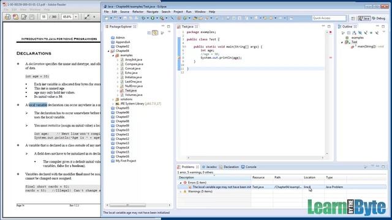This screenshot has height=220, width=392.
Task: Open the Source menu in Eclipse
Action: 124,12
